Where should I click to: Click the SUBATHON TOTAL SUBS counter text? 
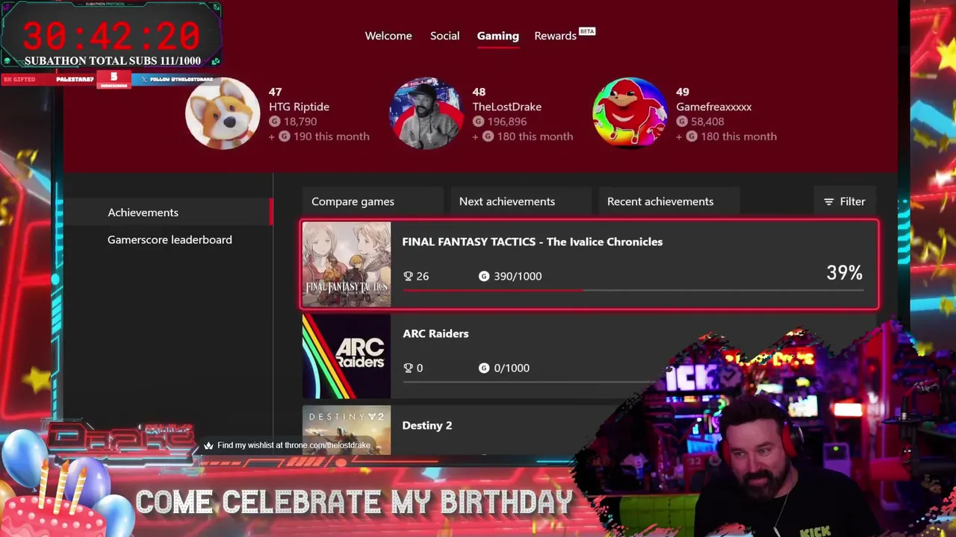112,61
